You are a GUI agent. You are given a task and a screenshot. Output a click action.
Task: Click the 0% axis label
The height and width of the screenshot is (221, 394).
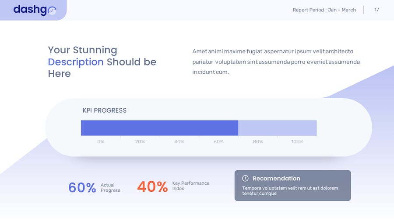(101, 142)
